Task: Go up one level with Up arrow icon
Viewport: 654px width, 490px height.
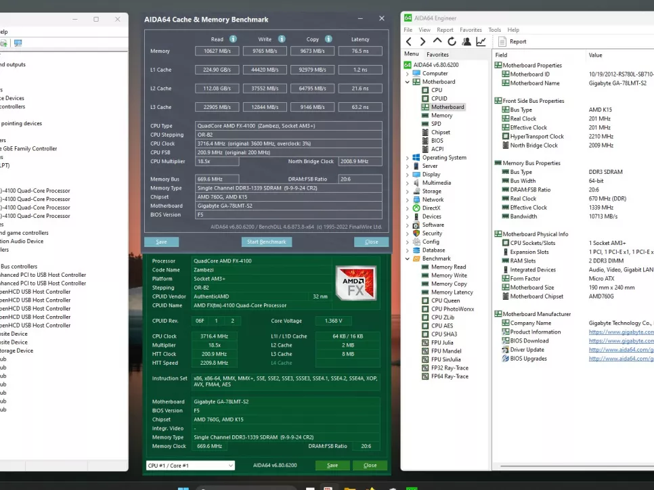Action: click(x=437, y=41)
